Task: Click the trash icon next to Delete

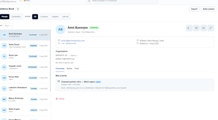Action: (x=57, y=99)
